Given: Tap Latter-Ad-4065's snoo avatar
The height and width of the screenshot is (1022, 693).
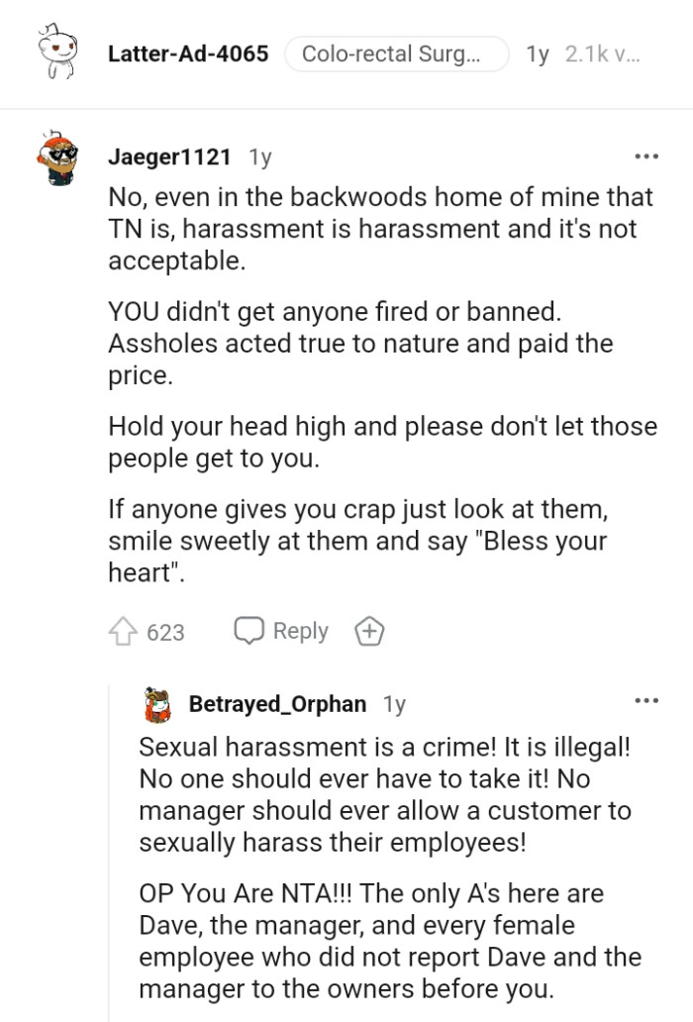Looking at the screenshot, I should click(57, 54).
